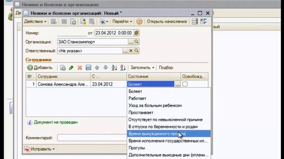Click the sort descending Я-А icon
Screen dimensions: 284x159
click(123, 68)
